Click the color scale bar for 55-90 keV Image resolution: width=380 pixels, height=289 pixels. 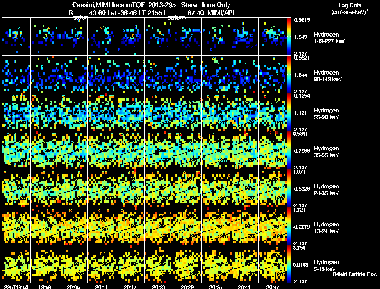(x=289, y=112)
